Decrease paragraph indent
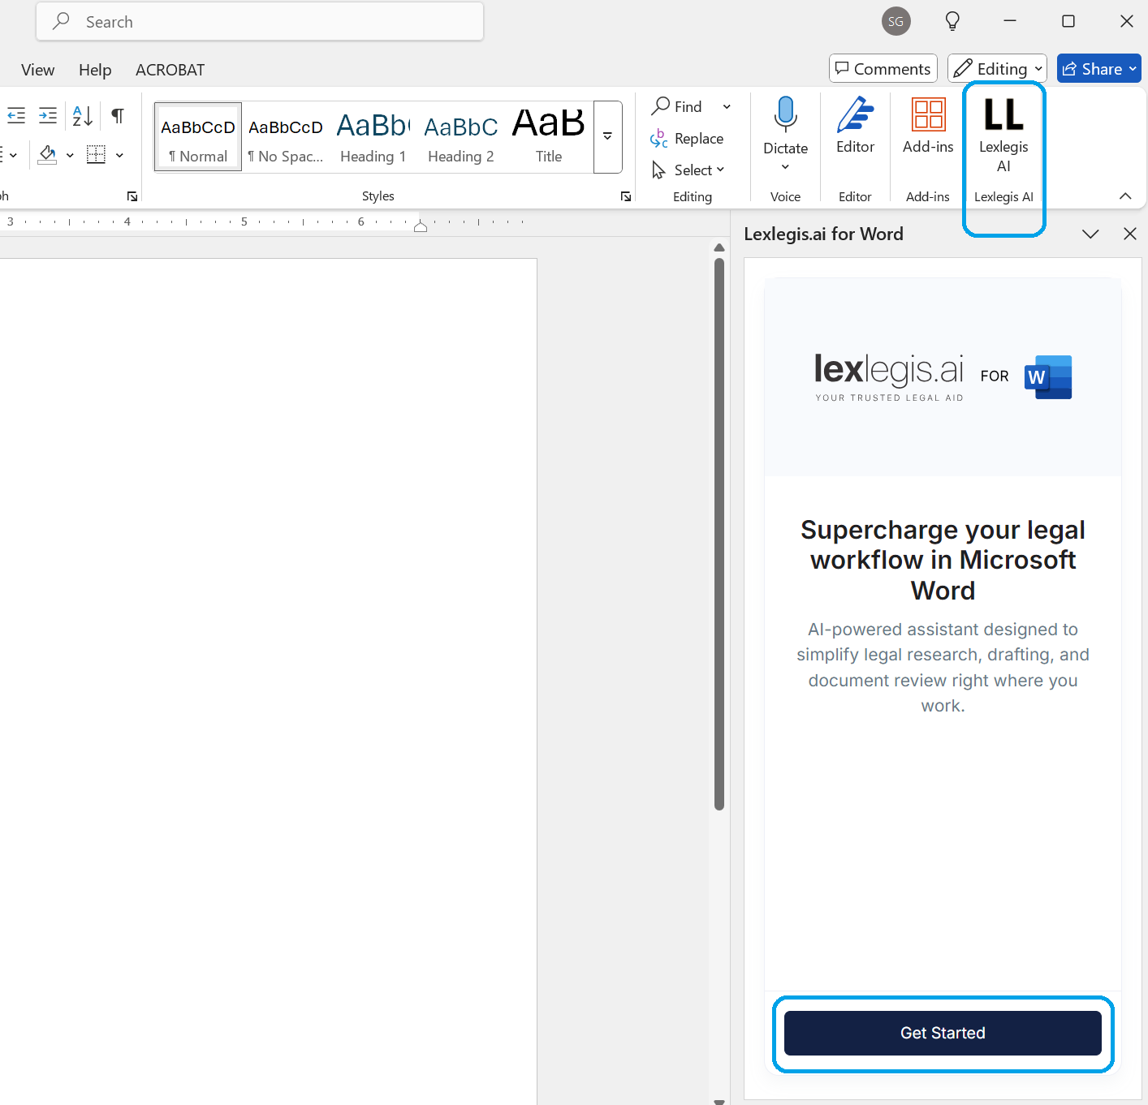Image resolution: width=1148 pixels, height=1105 pixels. click(x=16, y=115)
